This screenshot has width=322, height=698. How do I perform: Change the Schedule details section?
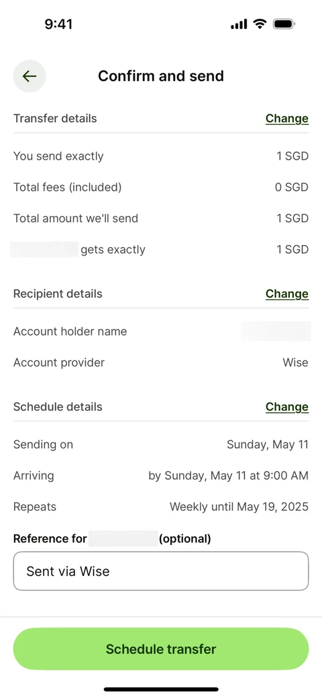[x=287, y=407]
